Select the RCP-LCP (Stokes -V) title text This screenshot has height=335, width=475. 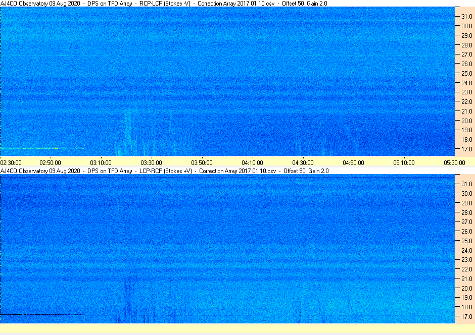165,4
